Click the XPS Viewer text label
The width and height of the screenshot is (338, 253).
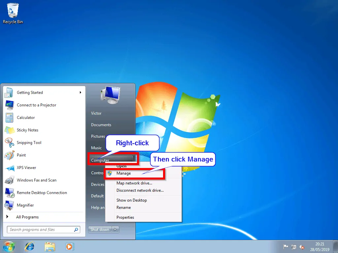coord(26,168)
